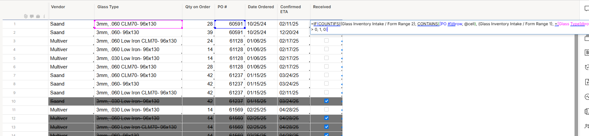Click inside the formula editor in Received cell
This screenshot has width=589, height=136.
(x=449, y=27)
